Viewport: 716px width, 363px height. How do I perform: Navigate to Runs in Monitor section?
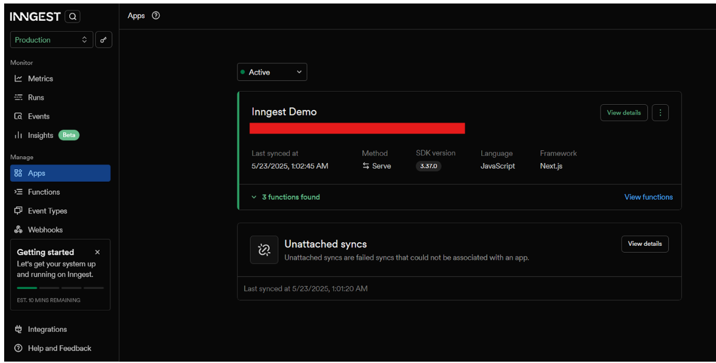point(35,97)
